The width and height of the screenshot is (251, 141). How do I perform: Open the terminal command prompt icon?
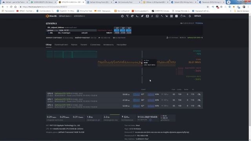coord(137,16)
